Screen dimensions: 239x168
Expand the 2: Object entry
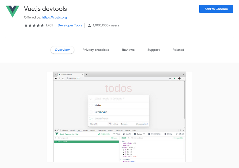(x=124, y=154)
